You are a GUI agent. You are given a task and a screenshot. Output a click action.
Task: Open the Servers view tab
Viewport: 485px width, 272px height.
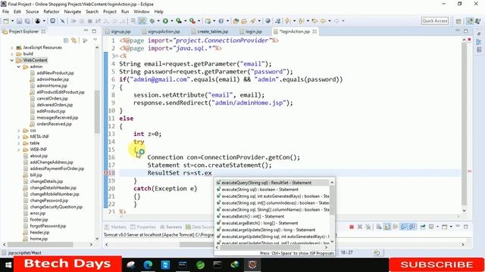pyautogui.click(x=171, y=227)
